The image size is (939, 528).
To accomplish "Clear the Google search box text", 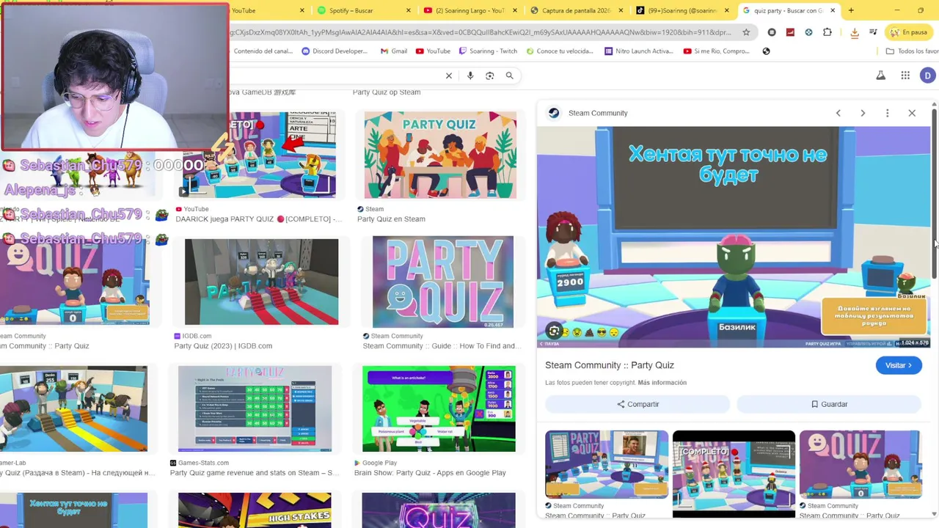I will (449, 76).
